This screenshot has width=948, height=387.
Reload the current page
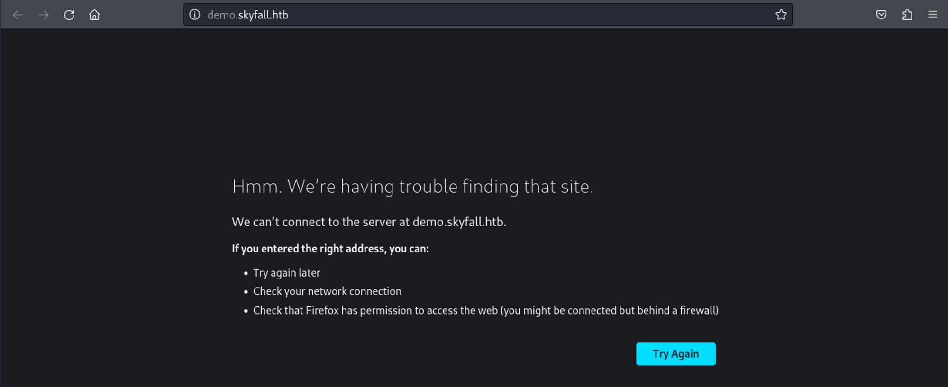click(x=69, y=15)
